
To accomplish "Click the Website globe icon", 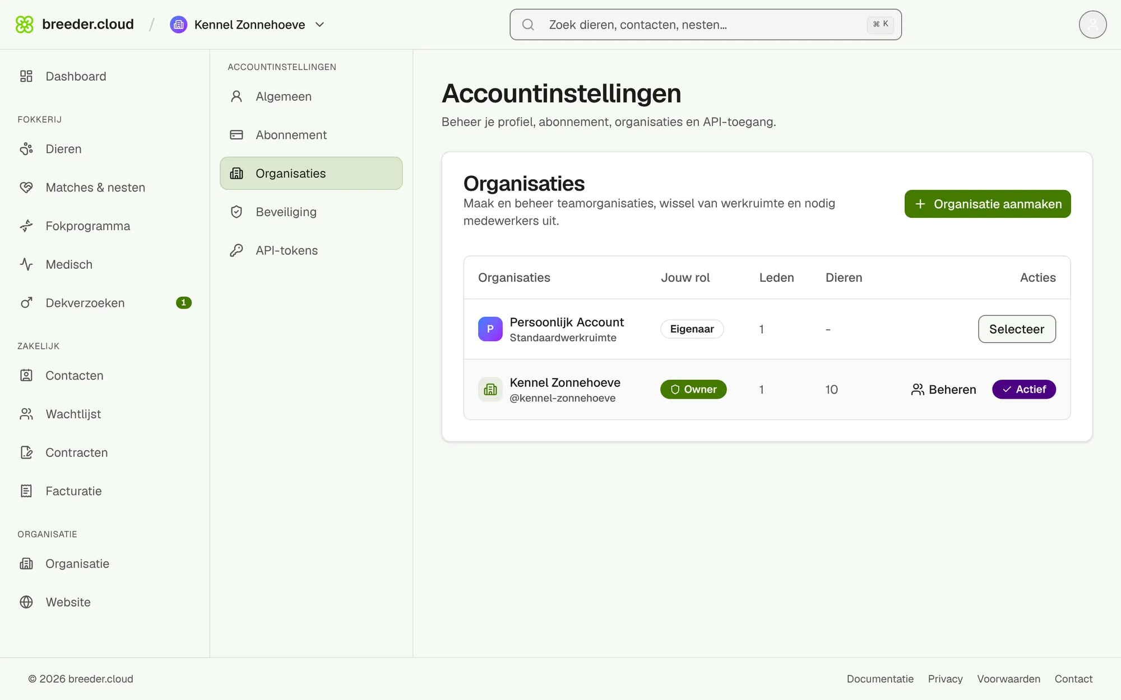I will click(x=26, y=602).
